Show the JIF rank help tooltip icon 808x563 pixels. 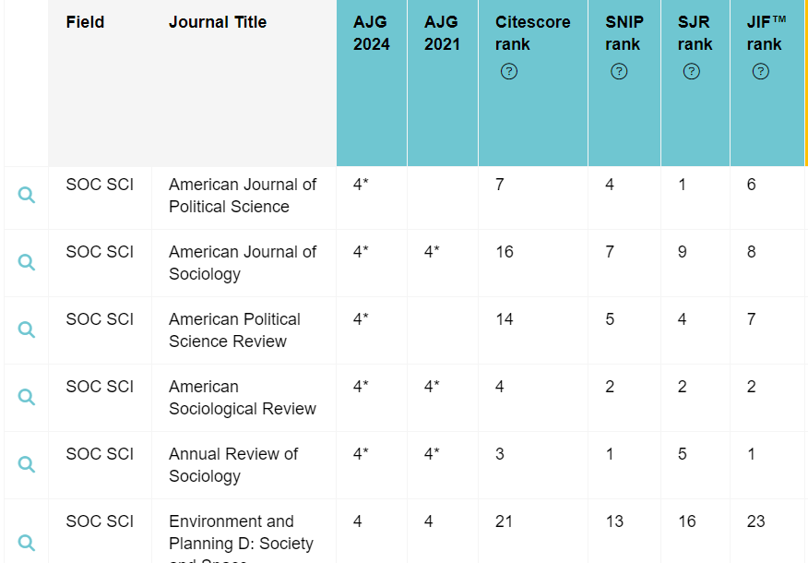761,71
